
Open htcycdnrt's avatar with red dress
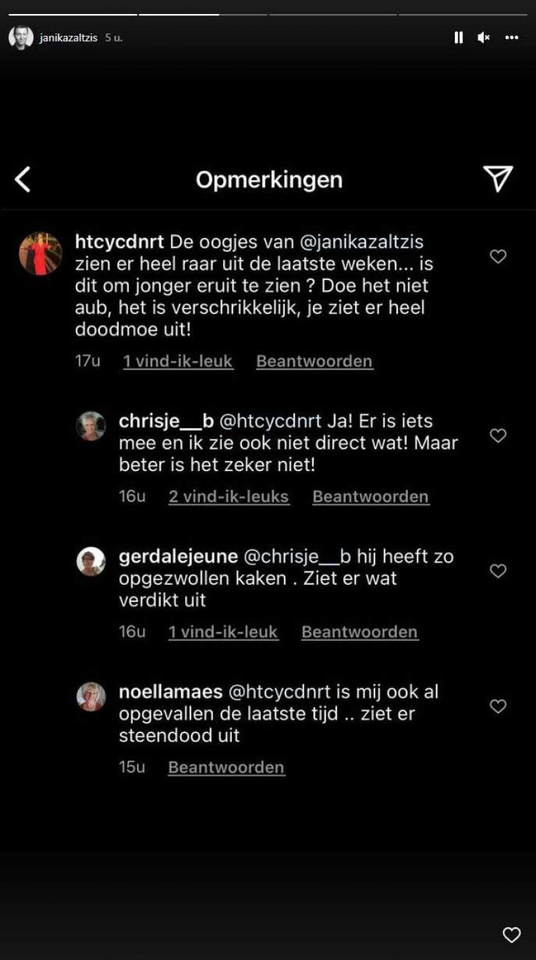click(x=40, y=254)
